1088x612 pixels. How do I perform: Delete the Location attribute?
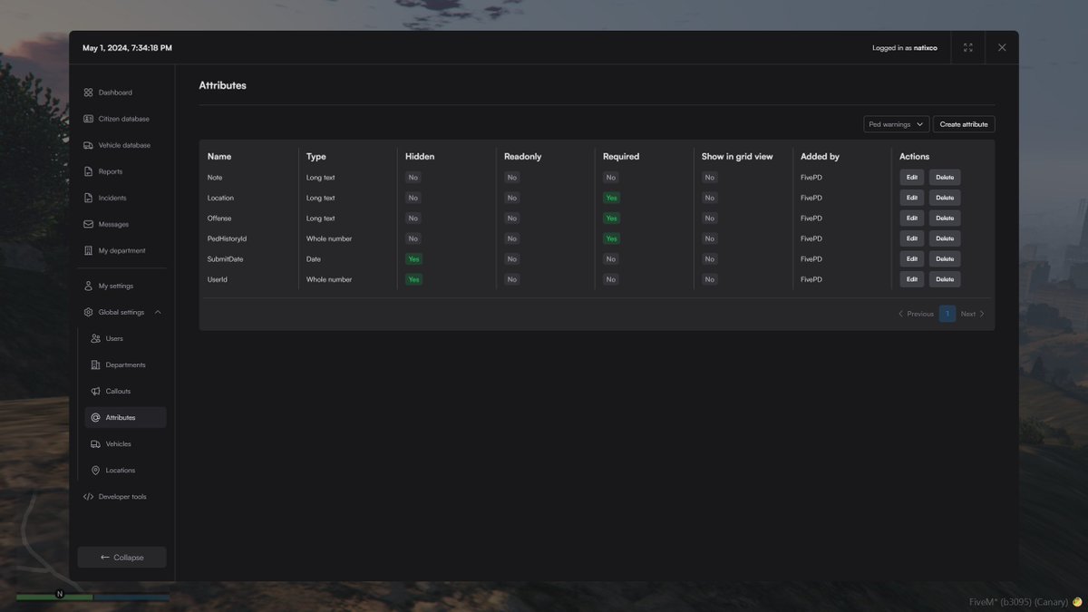tap(945, 198)
